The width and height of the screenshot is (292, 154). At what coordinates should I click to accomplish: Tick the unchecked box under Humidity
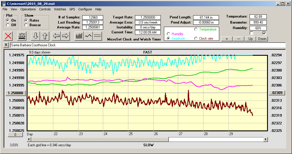coord(251,33)
